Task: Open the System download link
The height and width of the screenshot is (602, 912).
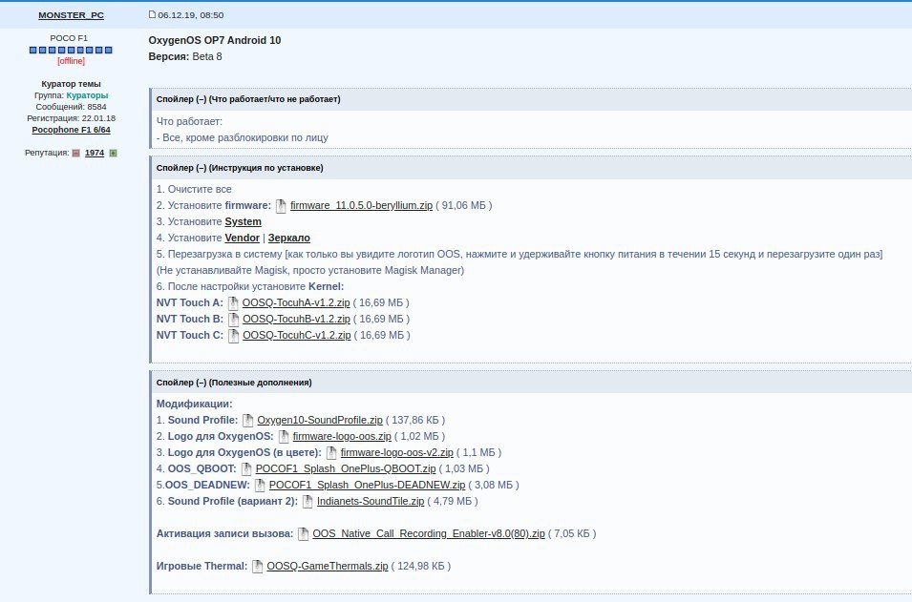Action: pyautogui.click(x=244, y=222)
